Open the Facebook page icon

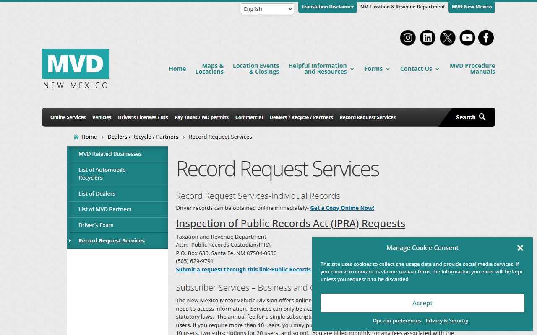coord(486,38)
